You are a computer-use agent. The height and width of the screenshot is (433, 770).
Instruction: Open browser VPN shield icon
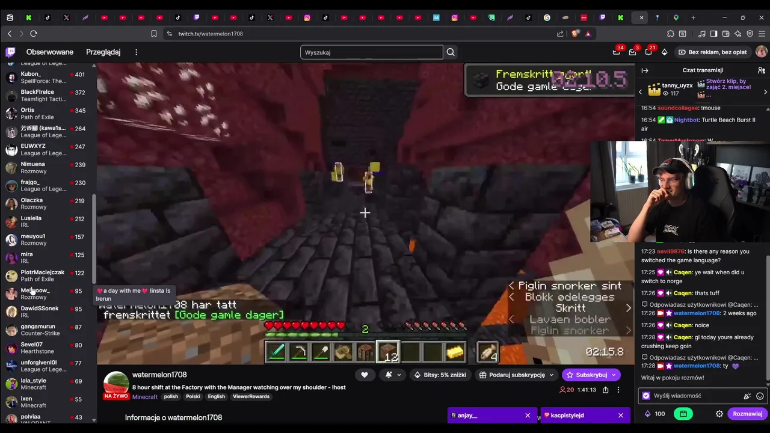click(749, 34)
